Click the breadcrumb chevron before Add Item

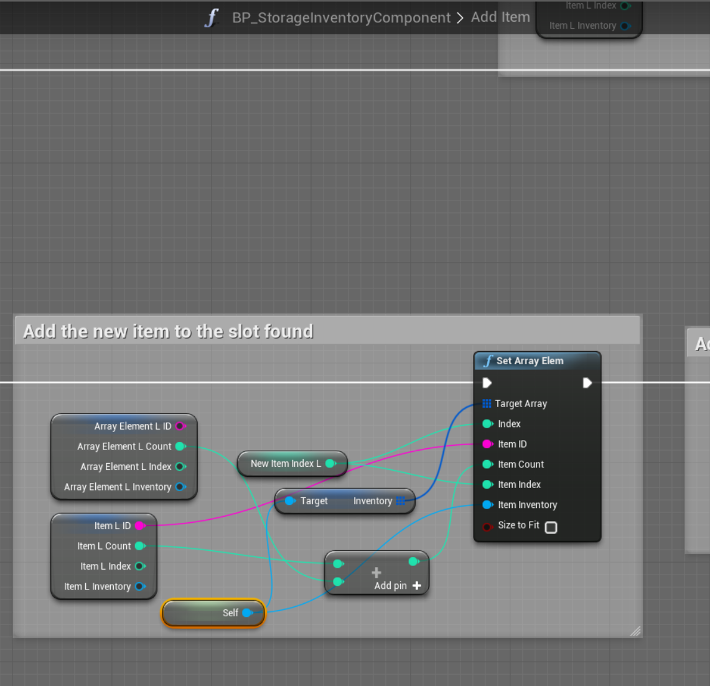coord(460,18)
